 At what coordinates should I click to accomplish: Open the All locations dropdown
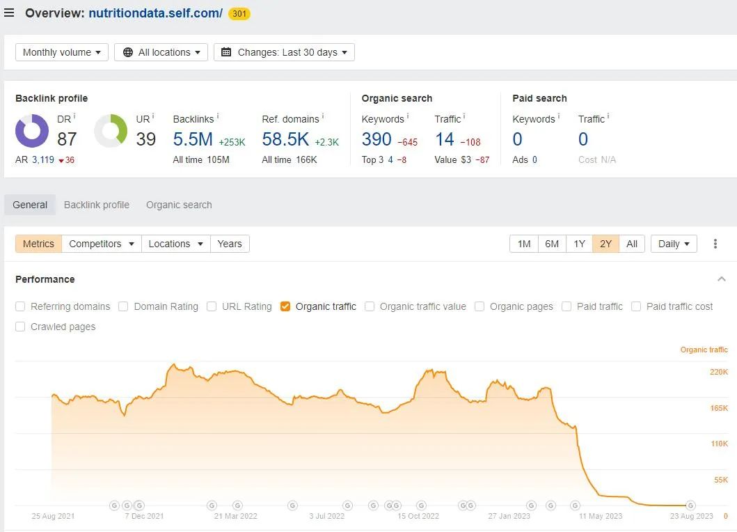[161, 52]
